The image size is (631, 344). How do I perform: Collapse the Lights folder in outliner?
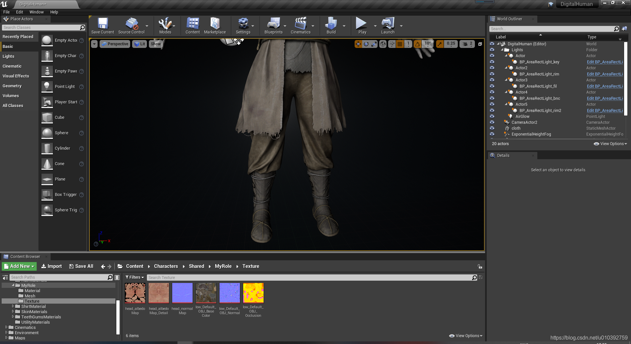(502, 50)
